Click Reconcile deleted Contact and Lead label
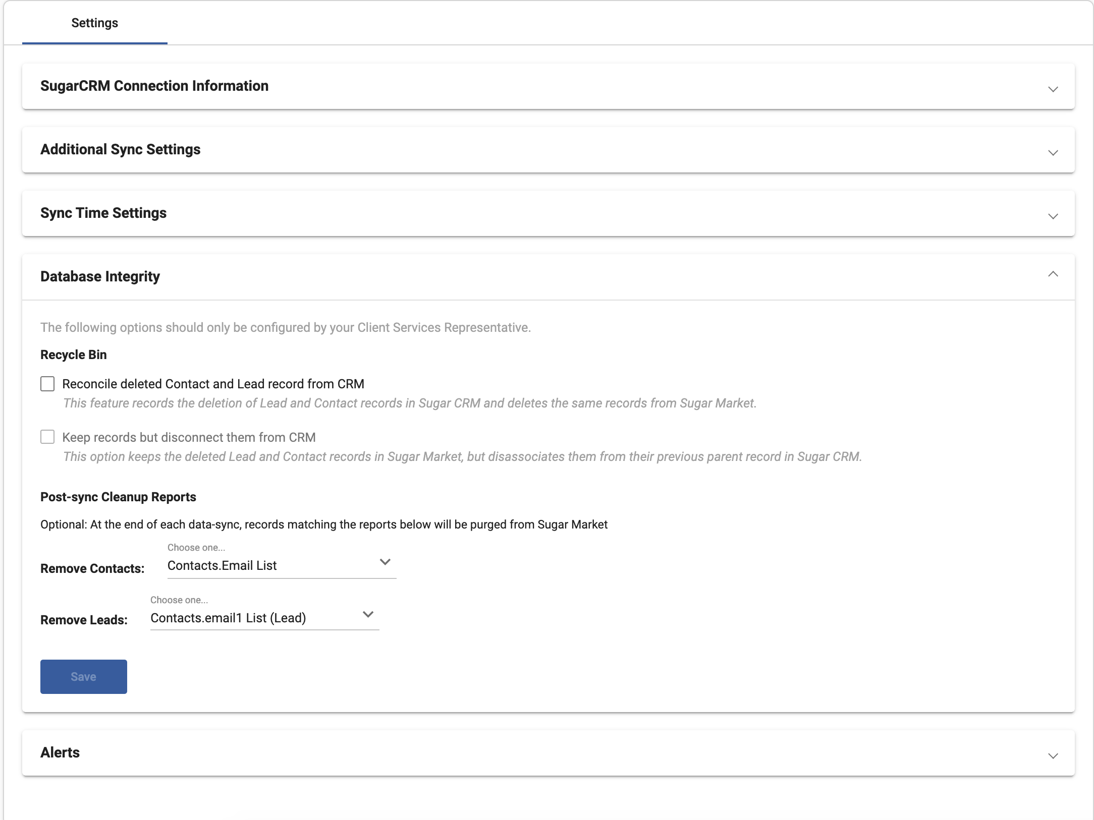Viewport: 1094px width, 820px height. [x=213, y=384]
